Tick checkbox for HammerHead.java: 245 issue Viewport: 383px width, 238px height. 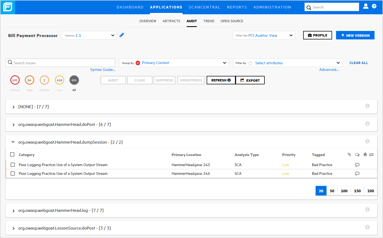(13, 165)
